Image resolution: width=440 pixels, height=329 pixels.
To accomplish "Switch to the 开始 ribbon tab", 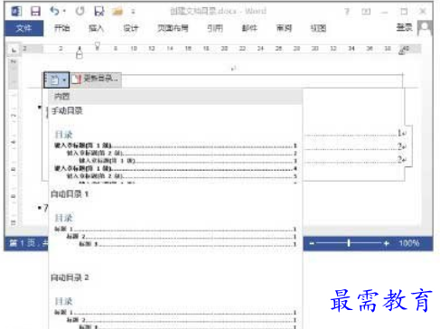I will (61, 28).
